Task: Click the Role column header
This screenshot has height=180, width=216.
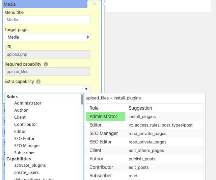Action: [x=94, y=108]
